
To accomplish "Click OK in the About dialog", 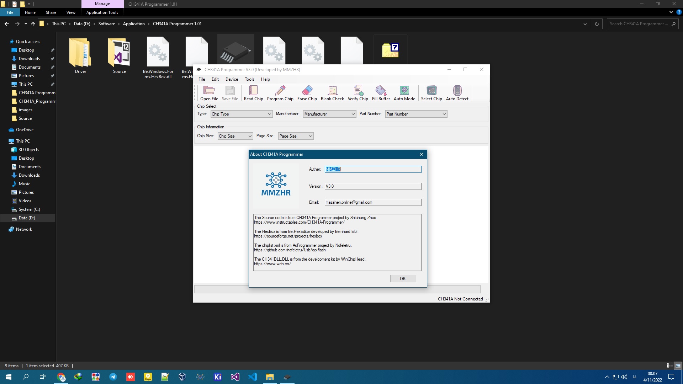I will point(403,279).
